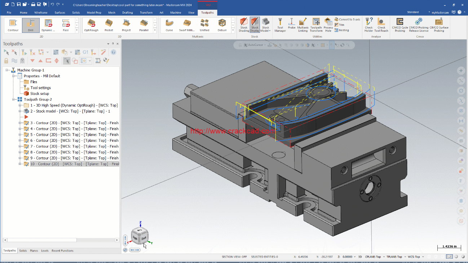This screenshot has height=263, width=468.
Task: Click the Undo arrow in quick access toolbar
Action: tap(52, 4)
